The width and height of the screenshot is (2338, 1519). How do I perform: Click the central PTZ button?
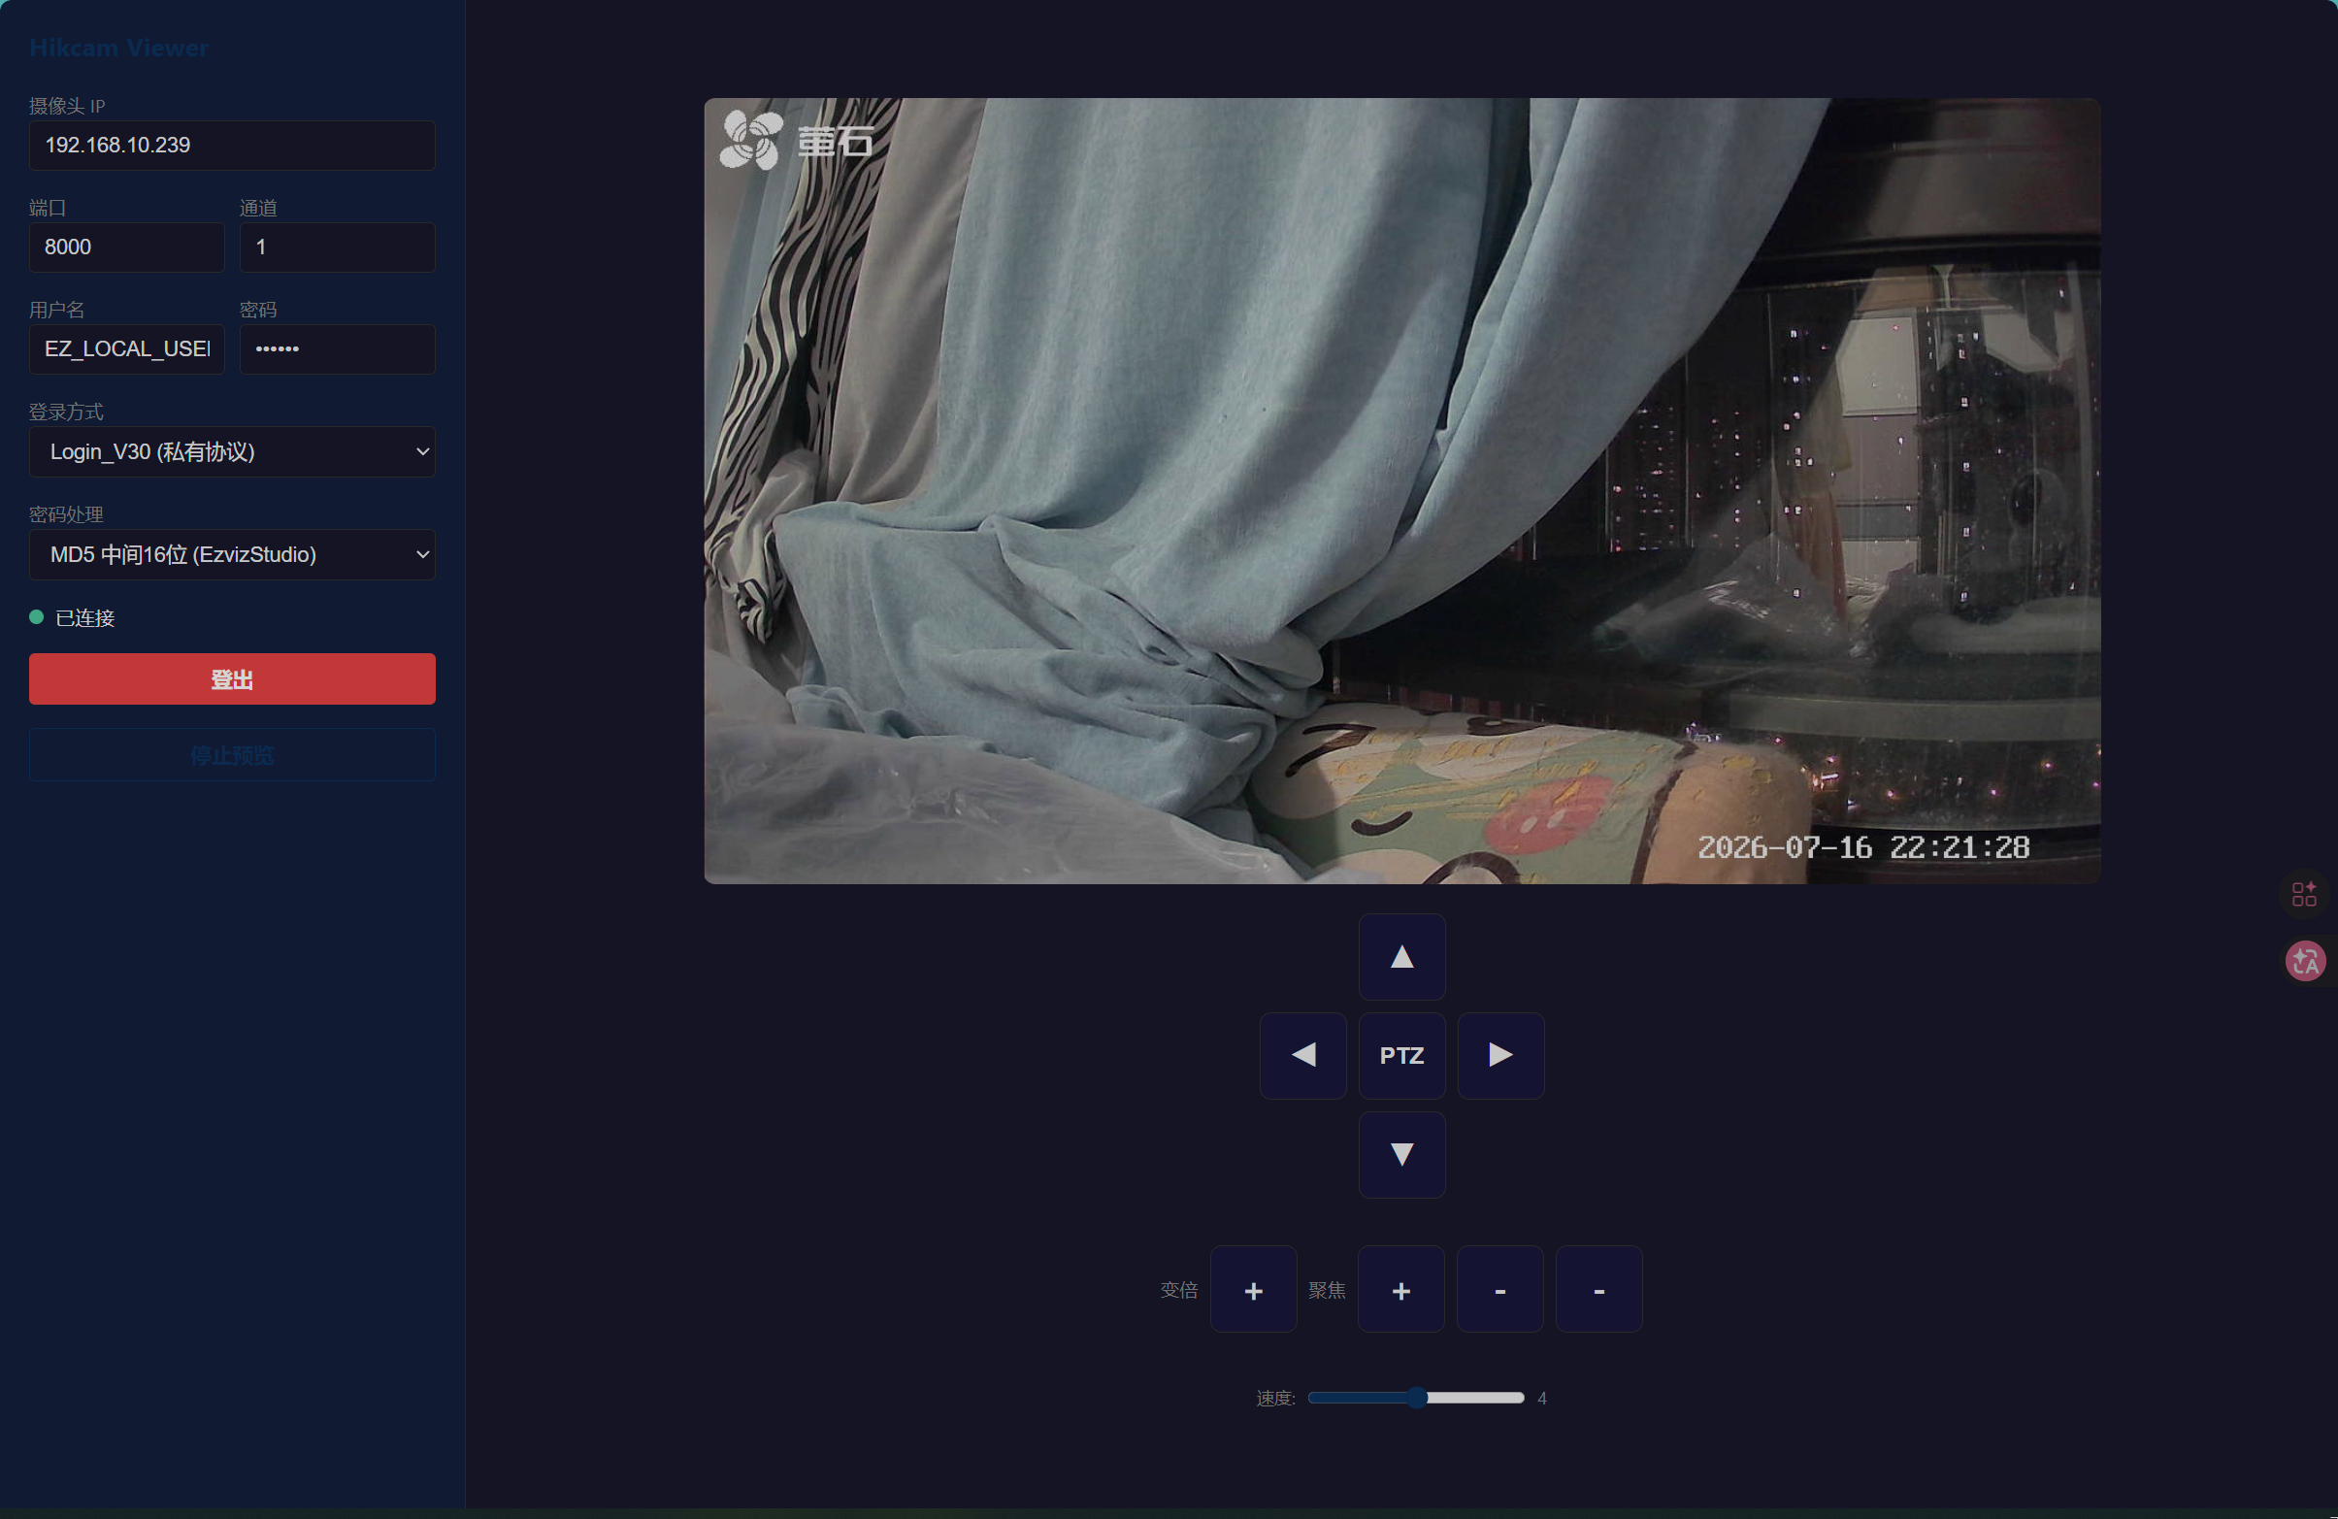[1401, 1055]
